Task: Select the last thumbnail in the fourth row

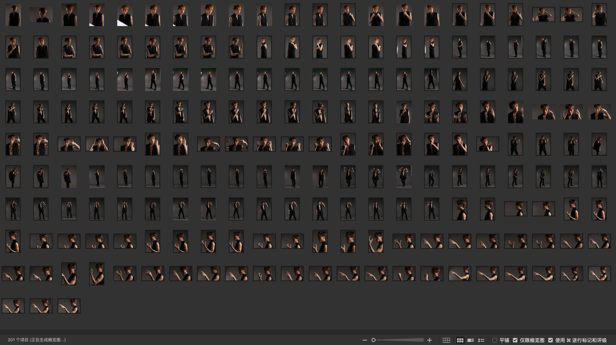Action: click(x=599, y=112)
